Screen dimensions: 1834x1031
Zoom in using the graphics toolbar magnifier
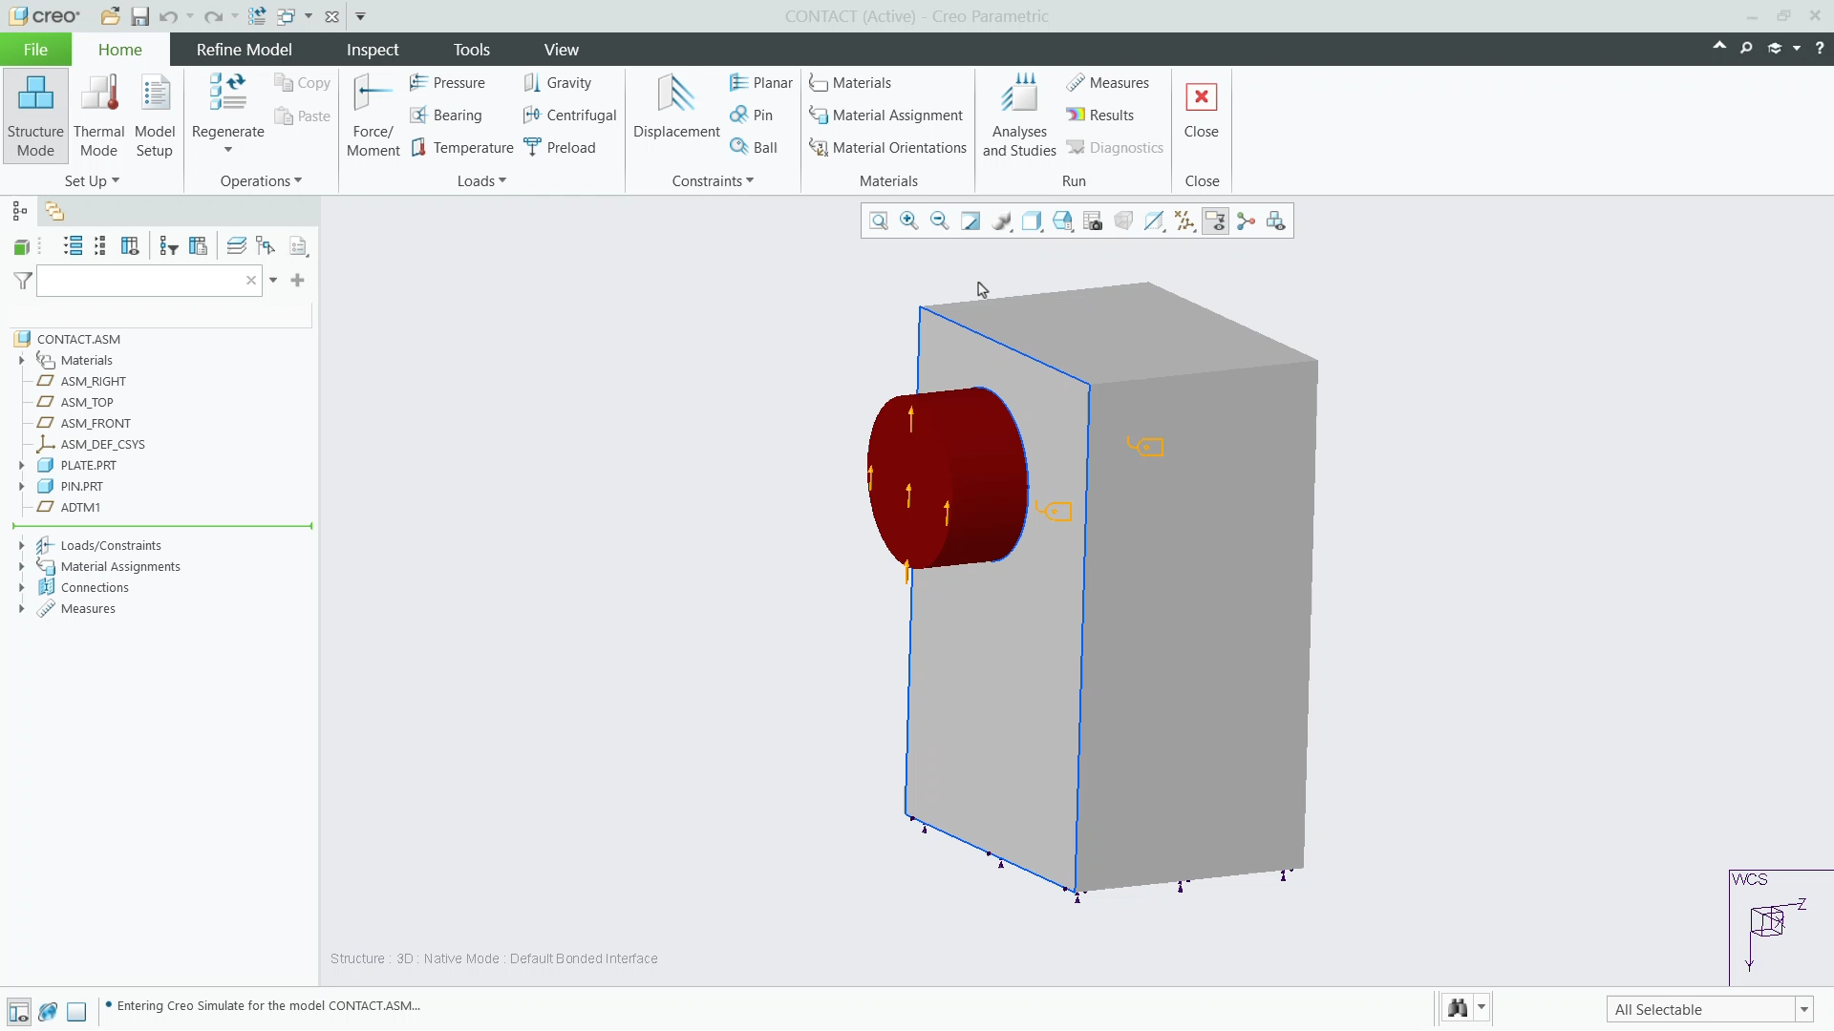908,221
